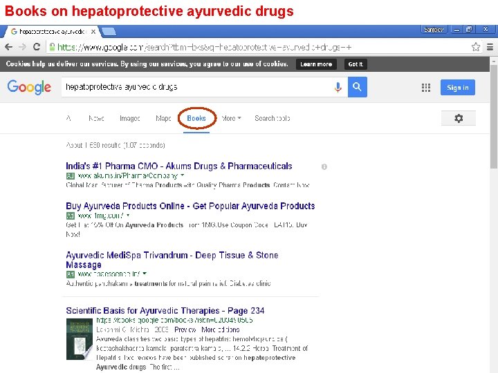
Task: Open Buy Ayurveda Products Online link
Action: [190, 206]
